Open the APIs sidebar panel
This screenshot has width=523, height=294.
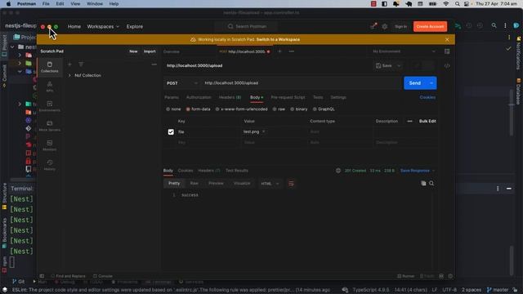(50, 87)
